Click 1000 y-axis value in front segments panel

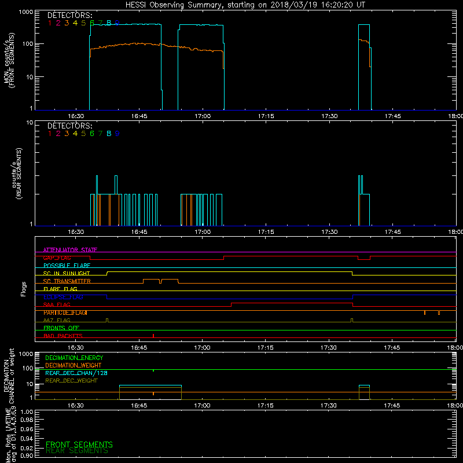26,12
